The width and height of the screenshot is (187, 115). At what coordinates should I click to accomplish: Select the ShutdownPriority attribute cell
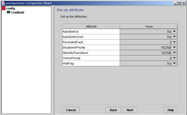[91, 47]
